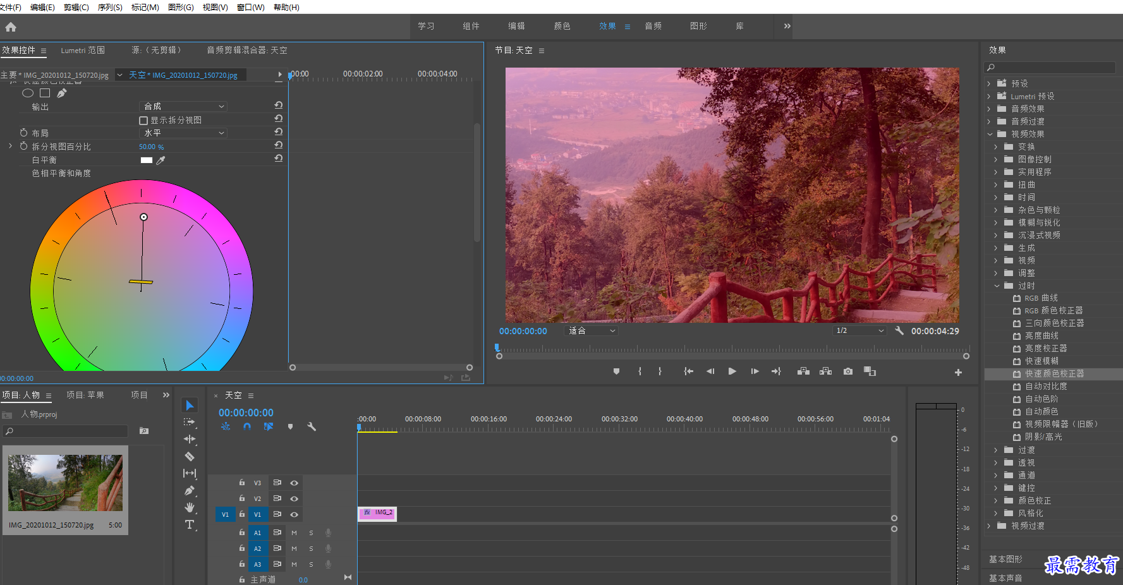Go to the Home screen icon
Screen dimensions: 1123x585
tap(11, 27)
